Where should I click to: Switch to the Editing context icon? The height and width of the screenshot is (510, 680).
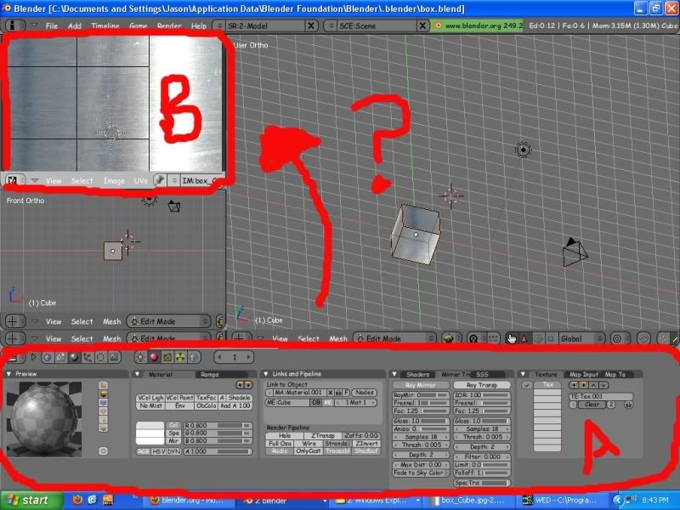101,357
